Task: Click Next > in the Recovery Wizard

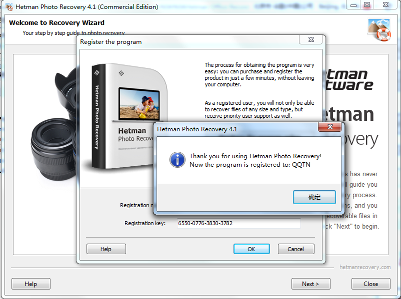Action: click(x=310, y=284)
